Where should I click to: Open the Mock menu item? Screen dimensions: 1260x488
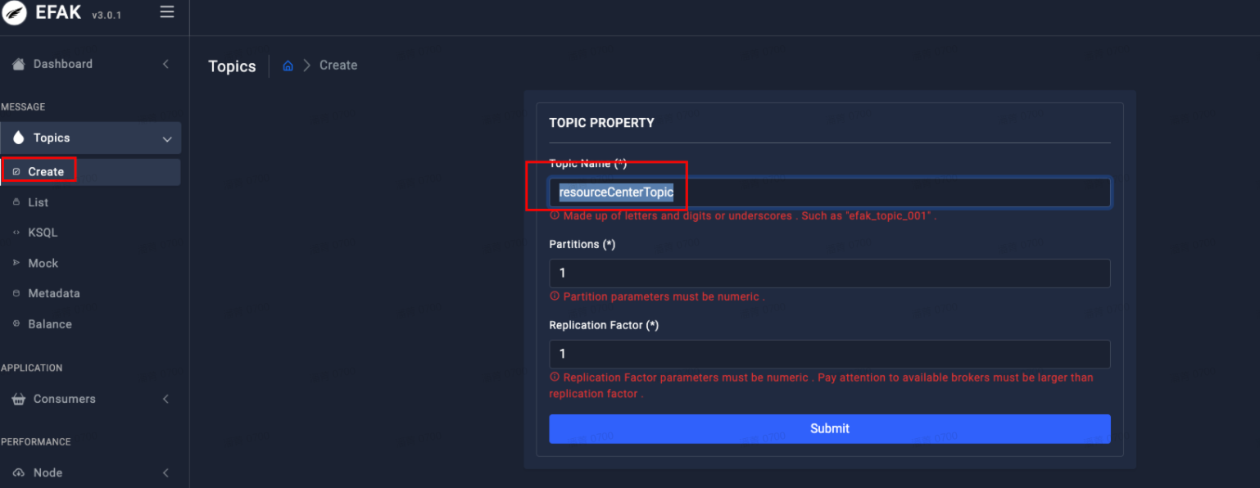43,263
